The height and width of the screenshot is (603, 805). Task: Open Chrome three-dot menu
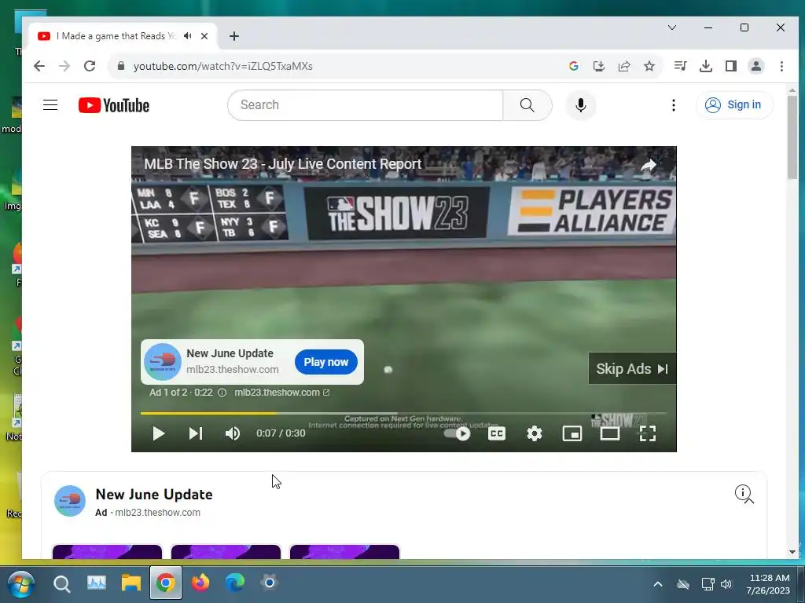(x=781, y=66)
